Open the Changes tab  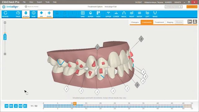coord(135,22)
